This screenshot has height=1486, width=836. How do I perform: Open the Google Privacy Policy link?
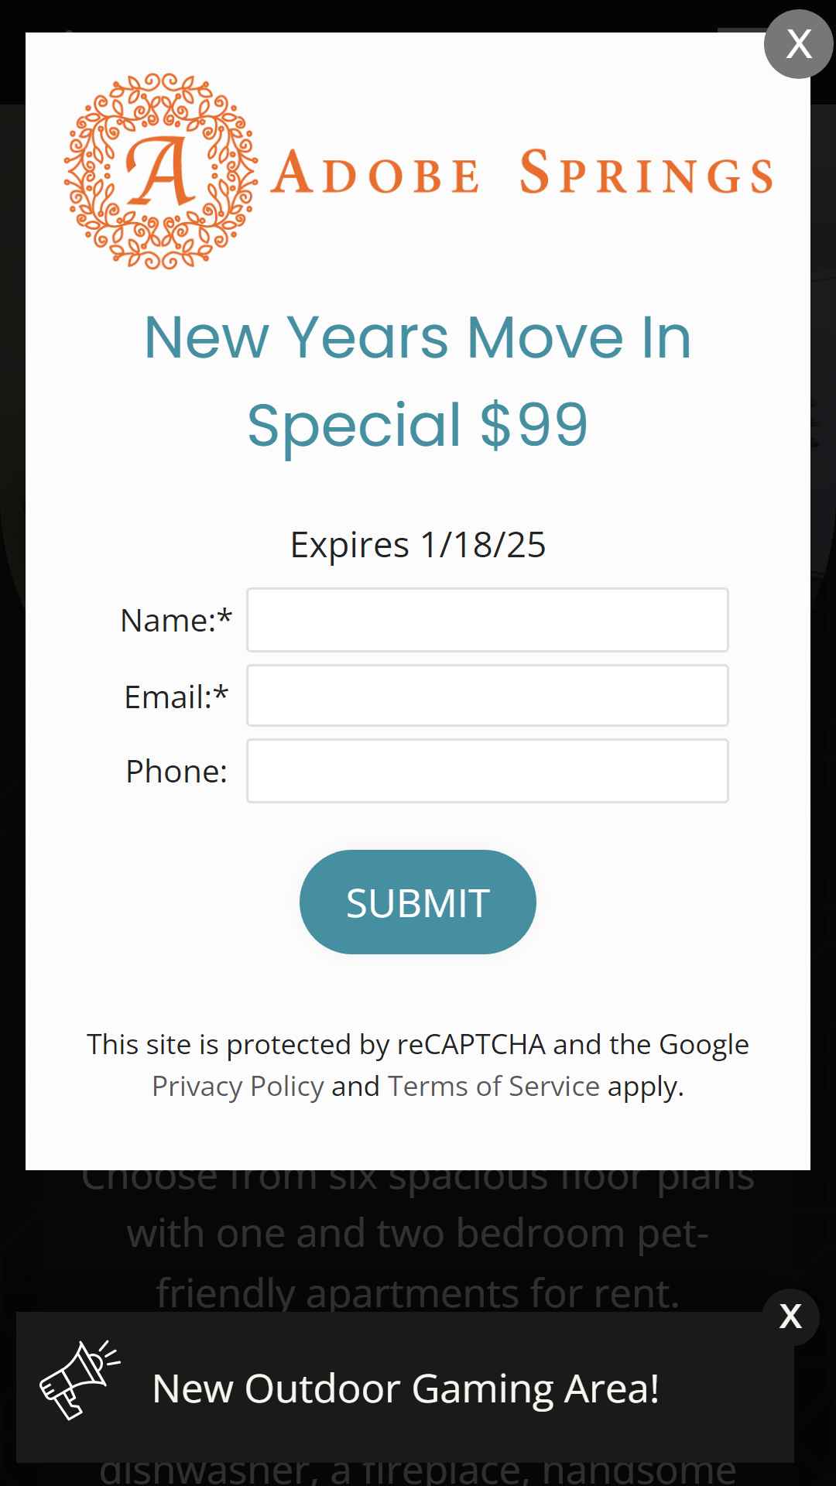pos(238,1087)
